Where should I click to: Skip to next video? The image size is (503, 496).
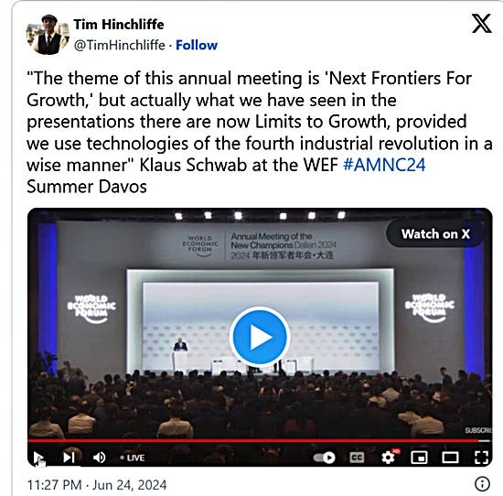coord(69,458)
